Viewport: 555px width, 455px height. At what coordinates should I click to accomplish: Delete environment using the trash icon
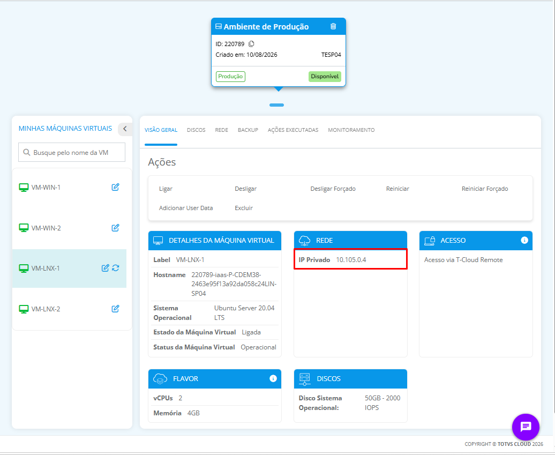(333, 26)
